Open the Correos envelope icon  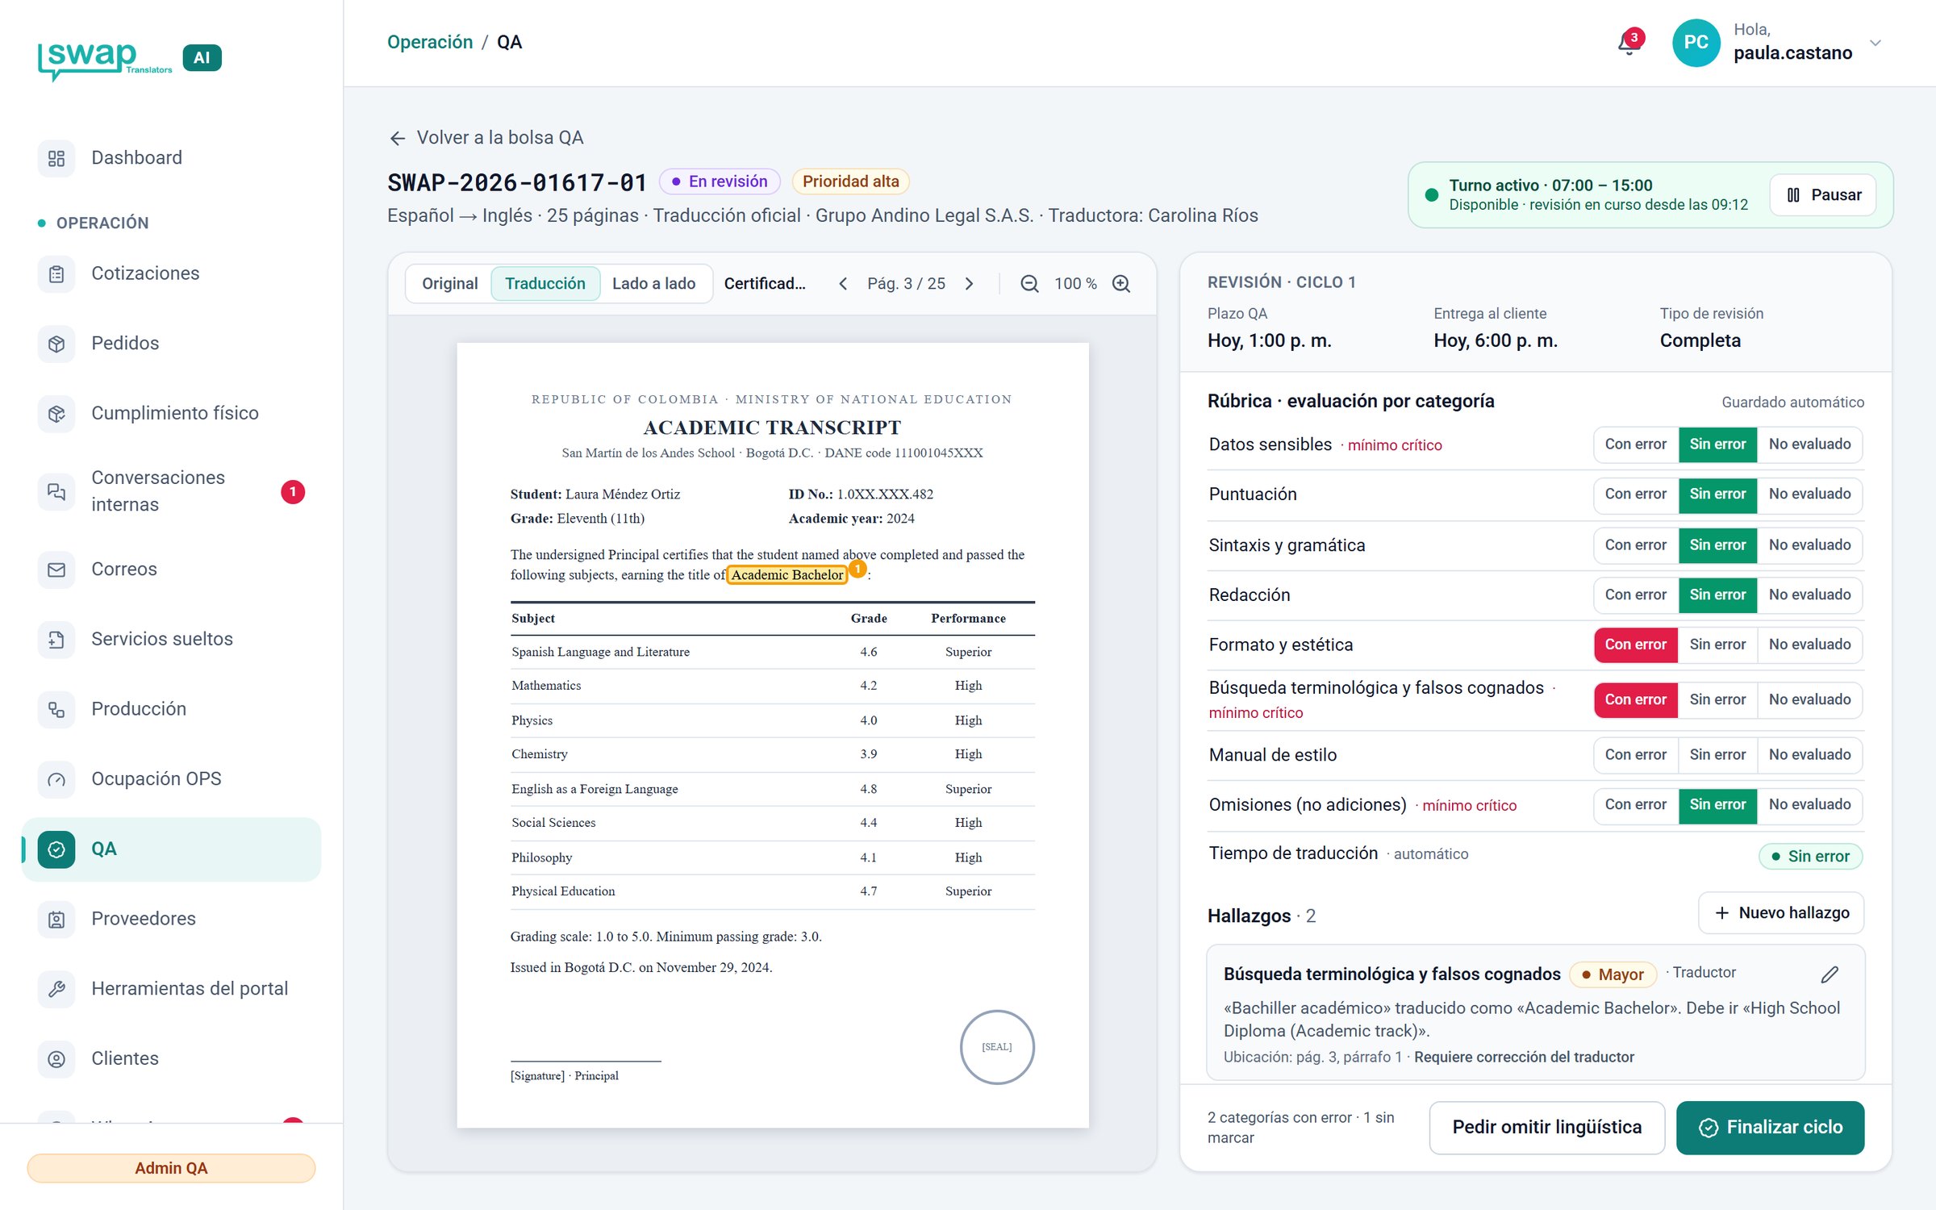pos(56,570)
